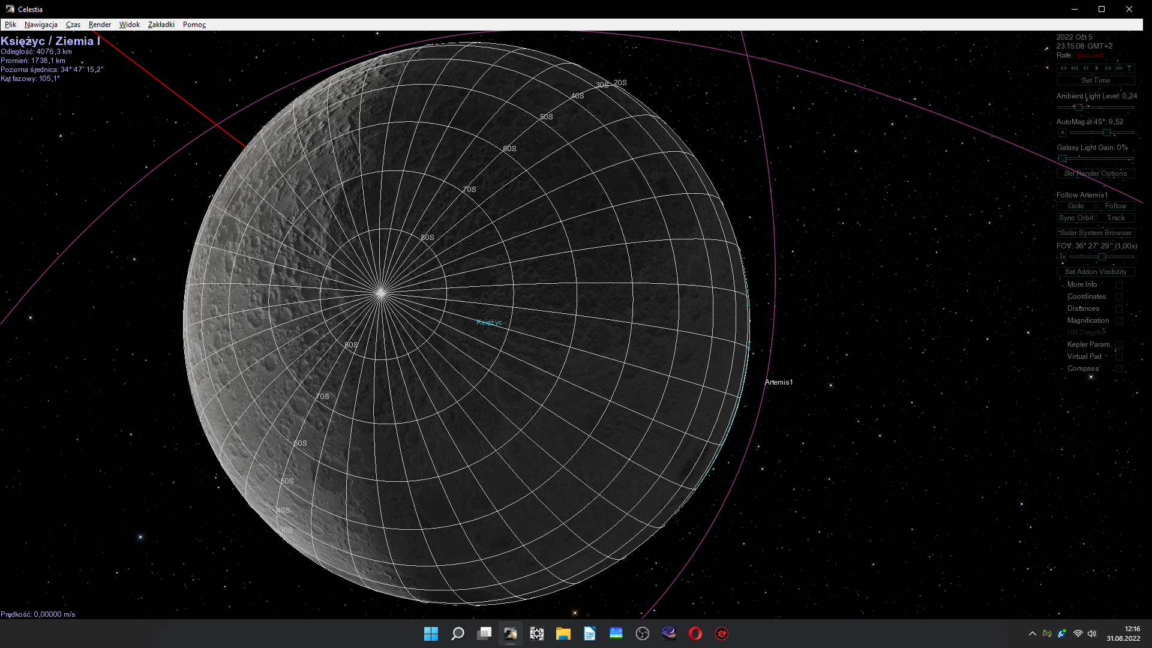Click the reverse time direction control

[1064, 68]
